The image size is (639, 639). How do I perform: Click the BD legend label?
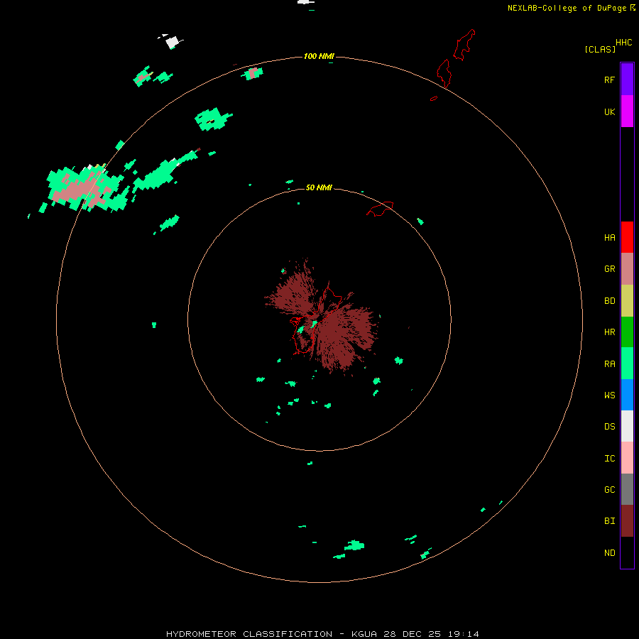pyautogui.click(x=609, y=301)
